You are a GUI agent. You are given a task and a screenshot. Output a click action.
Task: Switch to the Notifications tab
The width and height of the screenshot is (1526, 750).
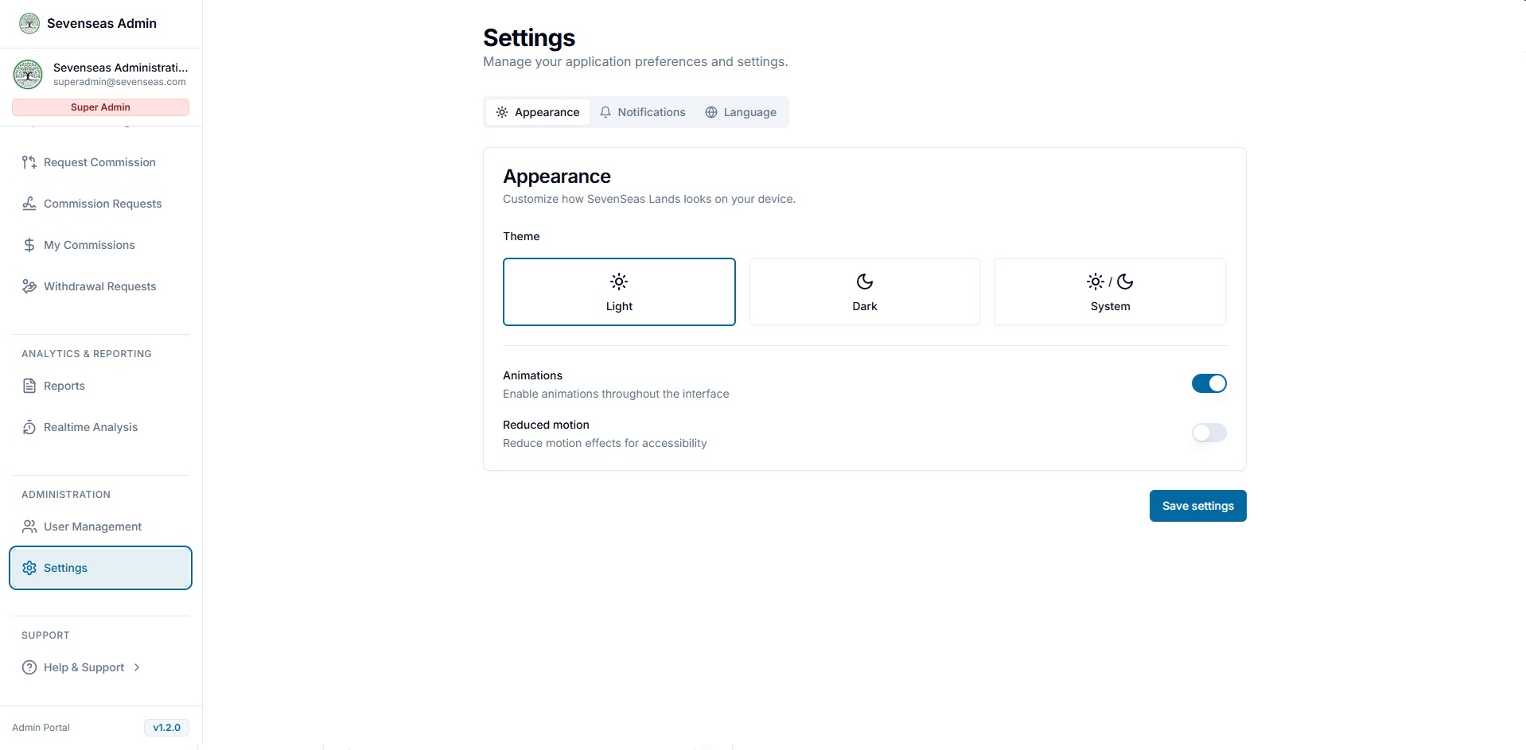click(x=643, y=112)
